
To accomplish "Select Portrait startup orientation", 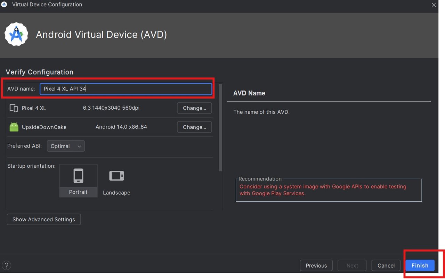I will tap(78, 181).
